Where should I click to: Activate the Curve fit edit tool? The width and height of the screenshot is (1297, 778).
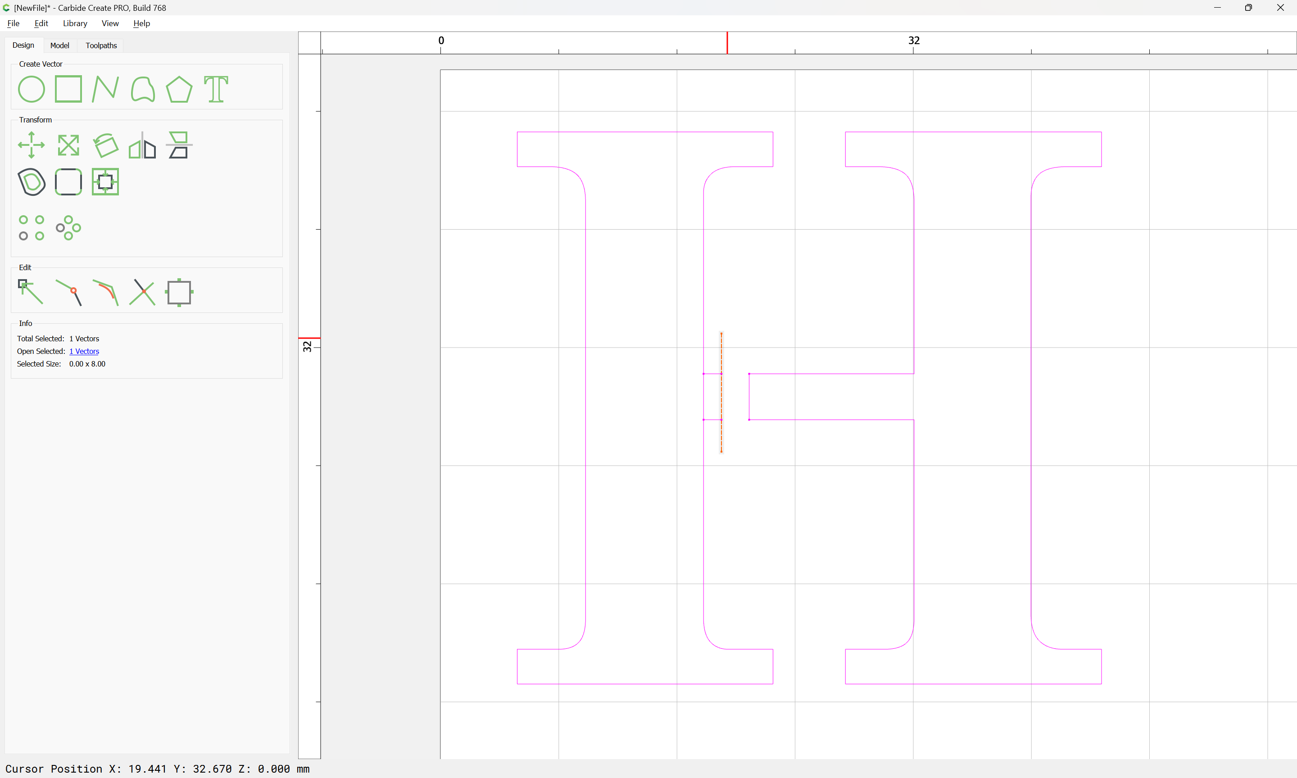105,293
